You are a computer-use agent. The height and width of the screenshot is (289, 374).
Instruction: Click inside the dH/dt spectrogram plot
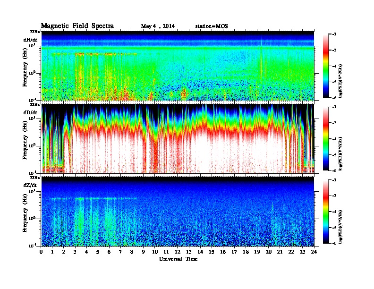coord(178,66)
